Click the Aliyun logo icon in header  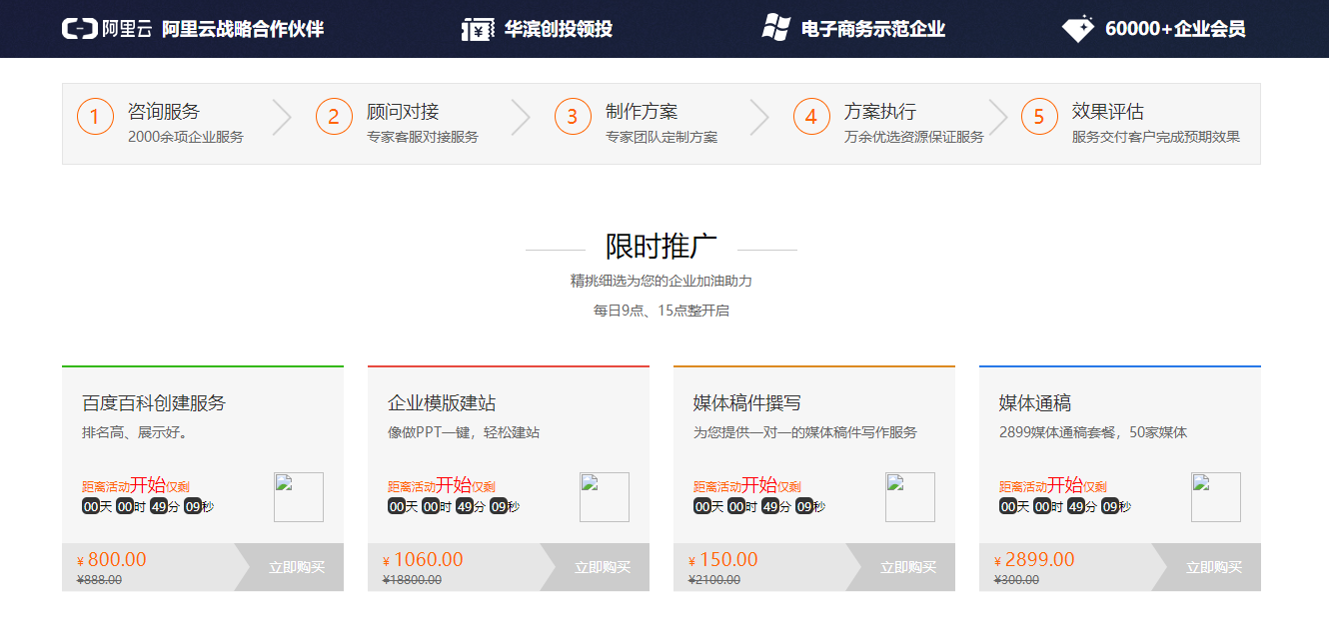tap(80, 29)
